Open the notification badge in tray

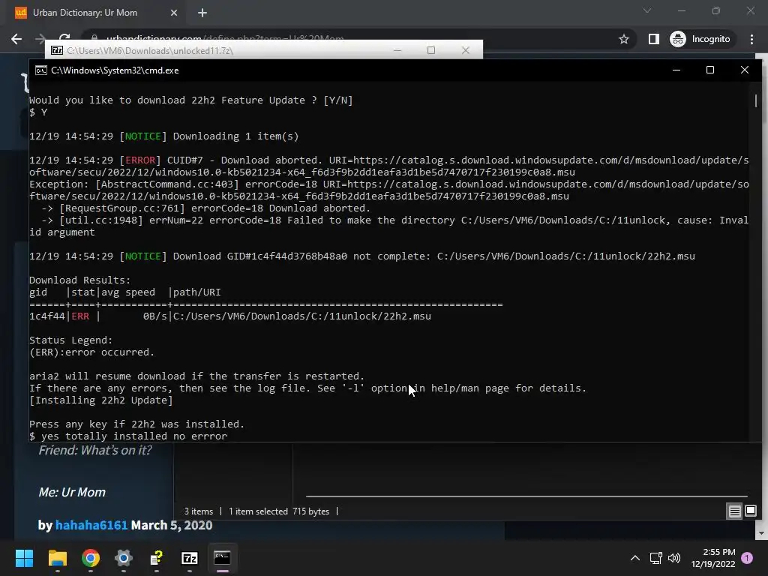pyautogui.click(x=747, y=557)
